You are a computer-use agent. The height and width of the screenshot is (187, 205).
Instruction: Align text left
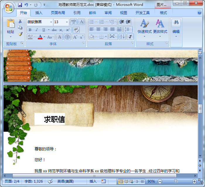point(91,29)
